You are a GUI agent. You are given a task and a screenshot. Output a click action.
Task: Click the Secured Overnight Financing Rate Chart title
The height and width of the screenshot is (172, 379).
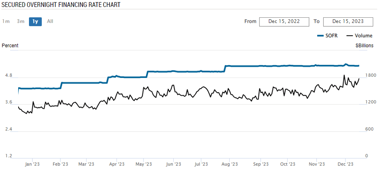61,5
